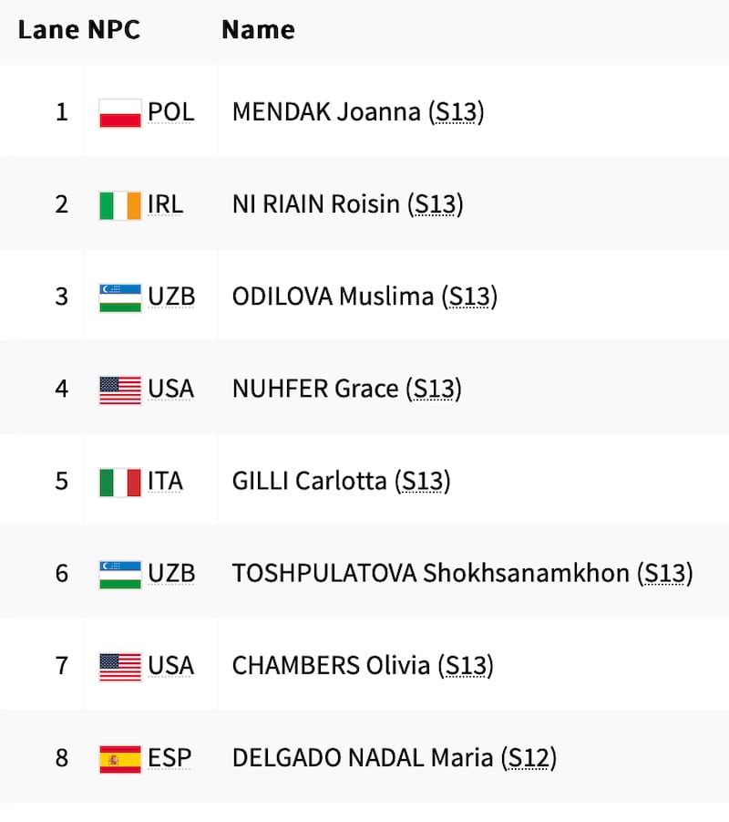Click the USA flag beside CHAMBERS Olivia

tap(120, 666)
